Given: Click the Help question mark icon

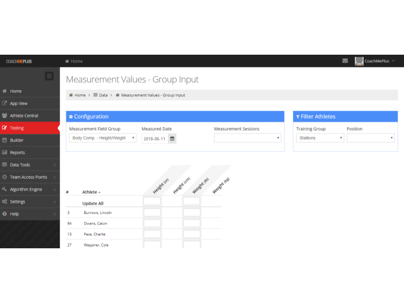Looking at the screenshot, I should 4,214.
